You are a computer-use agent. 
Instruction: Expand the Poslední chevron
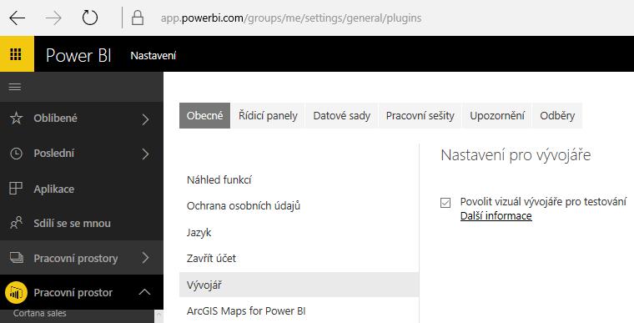coord(145,154)
